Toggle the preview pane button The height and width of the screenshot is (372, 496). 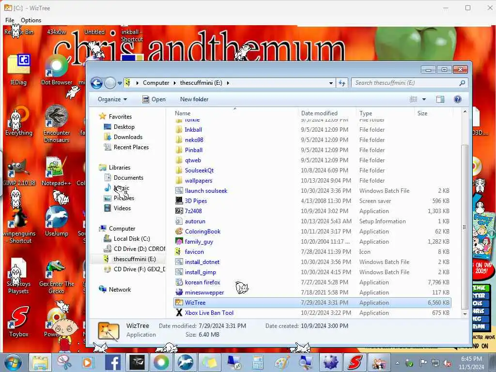tap(440, 99)
